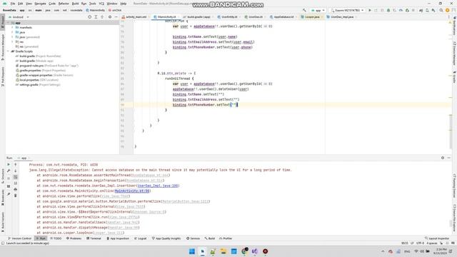Screen dimensions: 457x257
Task: Click Bandicam red record taskbar icon
Action: (265, 251)
